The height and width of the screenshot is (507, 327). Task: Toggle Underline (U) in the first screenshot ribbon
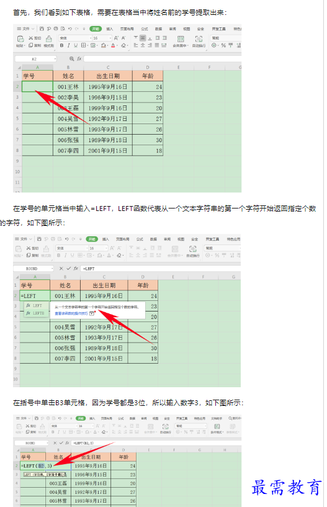click(x=76, y=45)
